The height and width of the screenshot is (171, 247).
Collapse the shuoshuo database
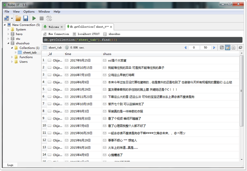(x=8, y=43)
